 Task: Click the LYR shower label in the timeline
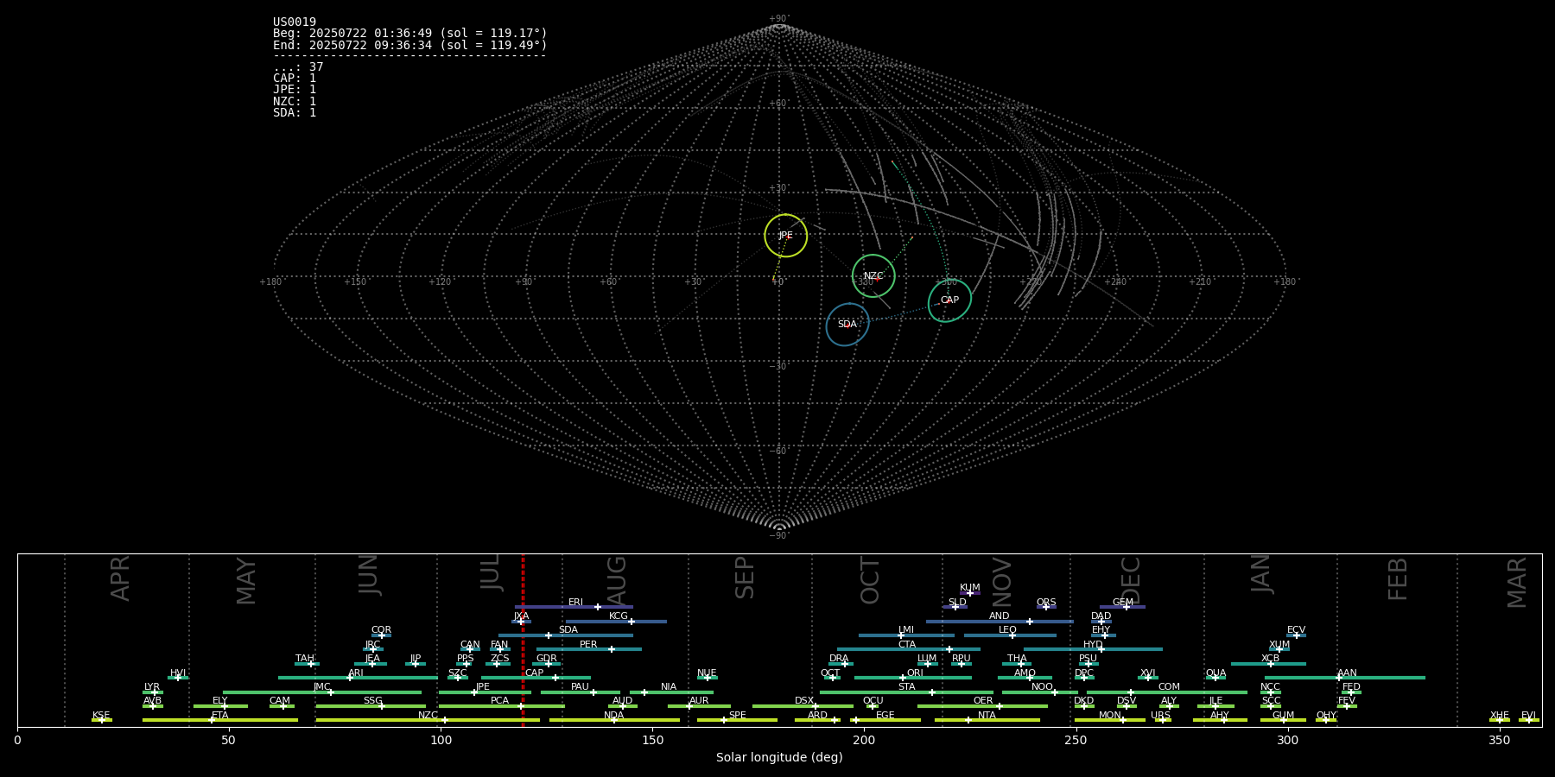click(152, 687)
